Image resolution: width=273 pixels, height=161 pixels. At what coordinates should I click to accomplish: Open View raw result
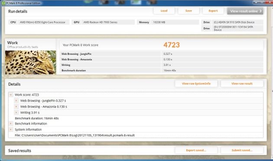click(x=242, y=84)
